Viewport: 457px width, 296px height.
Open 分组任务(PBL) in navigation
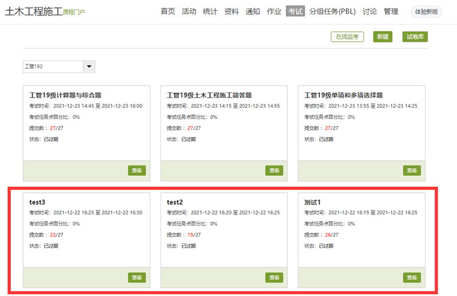coord(332,11)
